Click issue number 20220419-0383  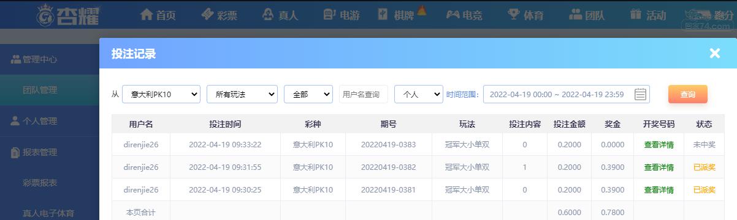[388, 145]
